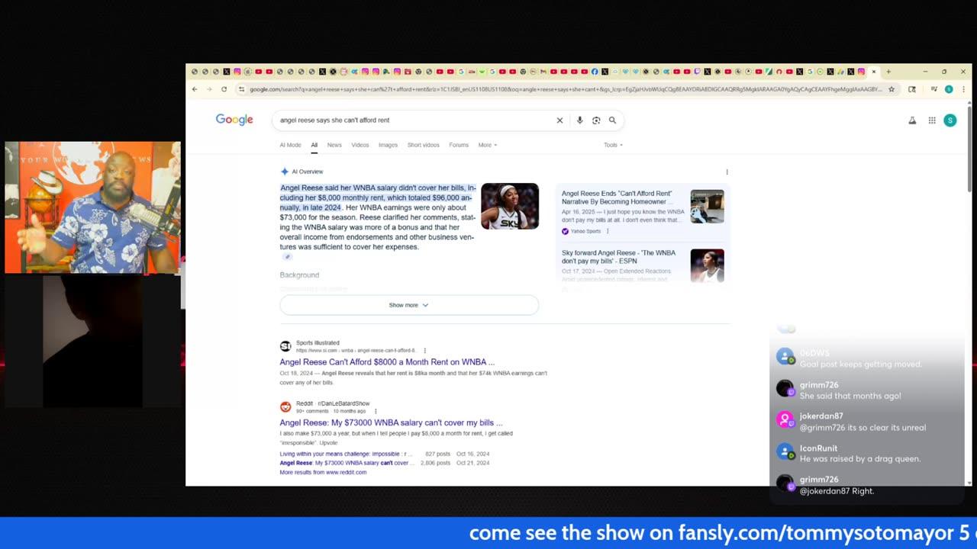977x549 pixels.
Task: Select the All results tab
Action: (x=314, y=145)
